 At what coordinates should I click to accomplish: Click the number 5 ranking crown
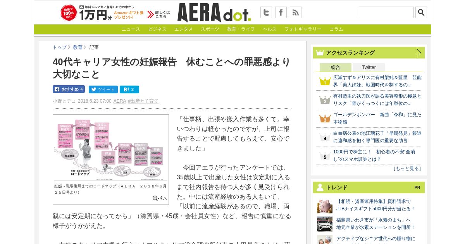point(325,156)
